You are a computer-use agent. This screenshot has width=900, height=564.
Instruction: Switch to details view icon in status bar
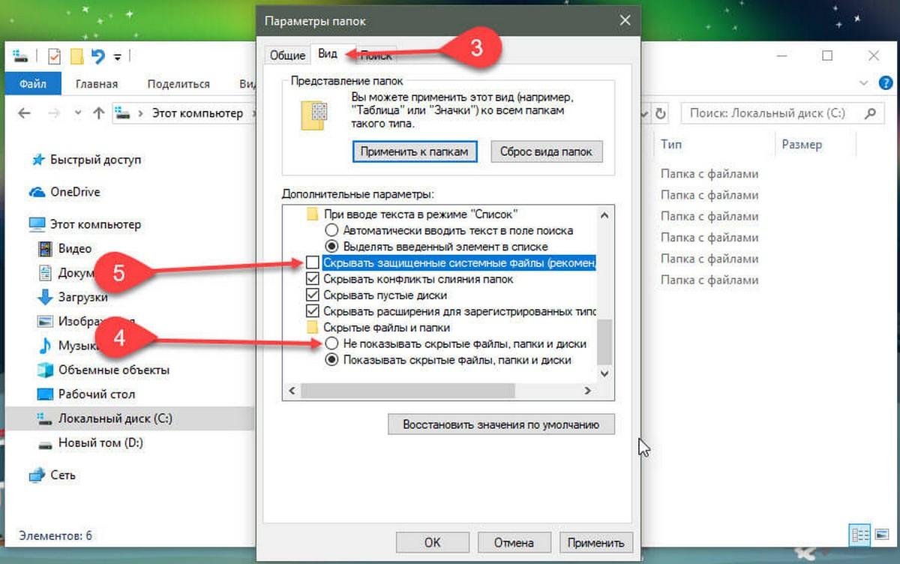[859, 535]
